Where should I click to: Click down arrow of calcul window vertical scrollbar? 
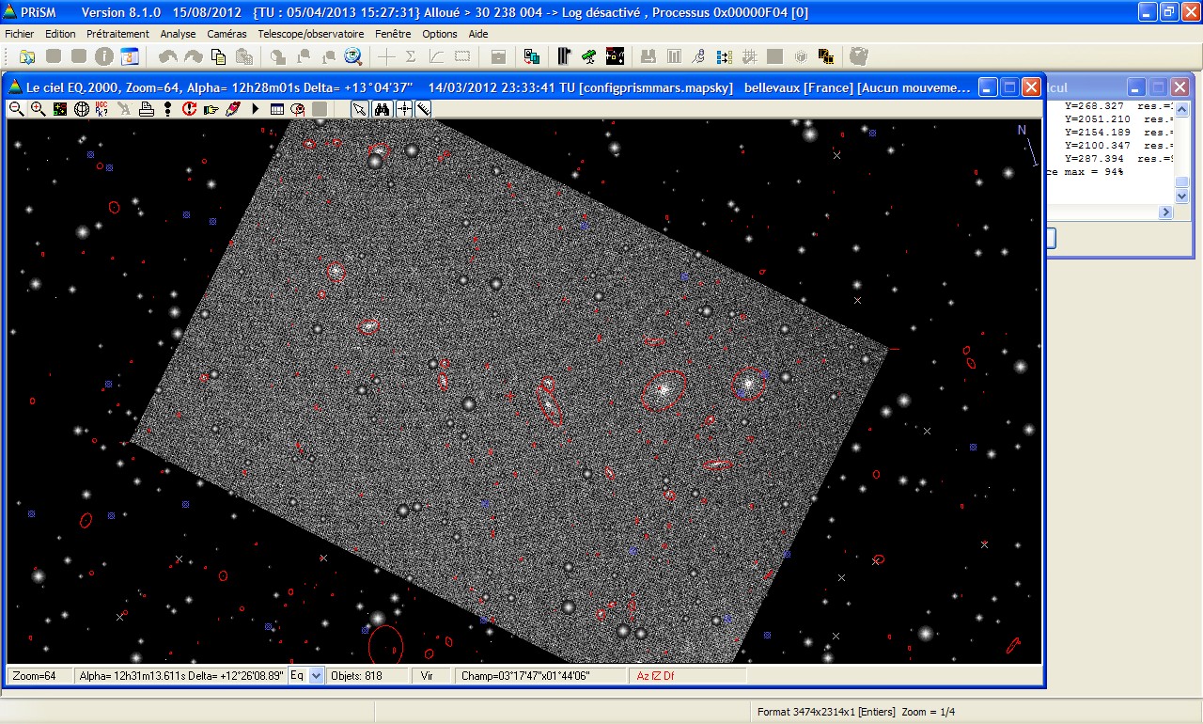pyautogui.click(x=1182, y=197)
